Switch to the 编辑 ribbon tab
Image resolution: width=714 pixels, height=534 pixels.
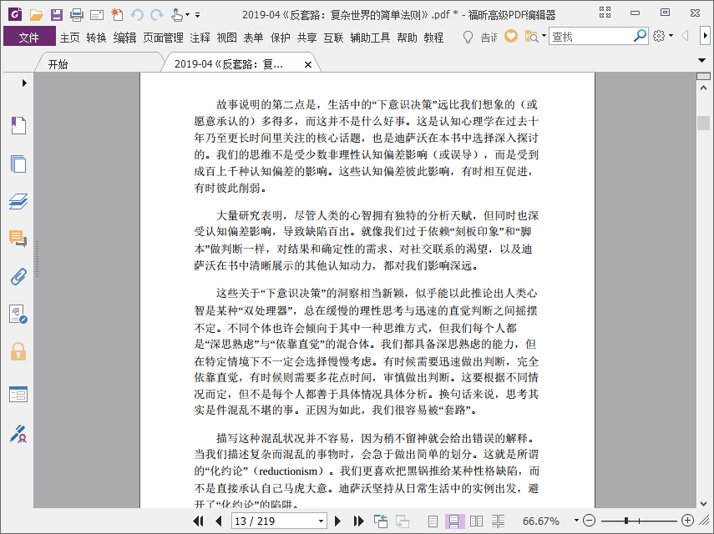click(x=124, y=38)
